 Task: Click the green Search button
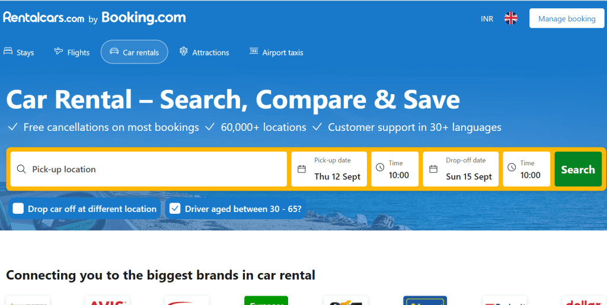click(x=578, y=169)
